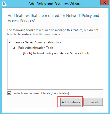Image resolution: width=110 pixels, height=114 pixels.
Task: Click blank area left of Add Features
Action: point(33,102)
